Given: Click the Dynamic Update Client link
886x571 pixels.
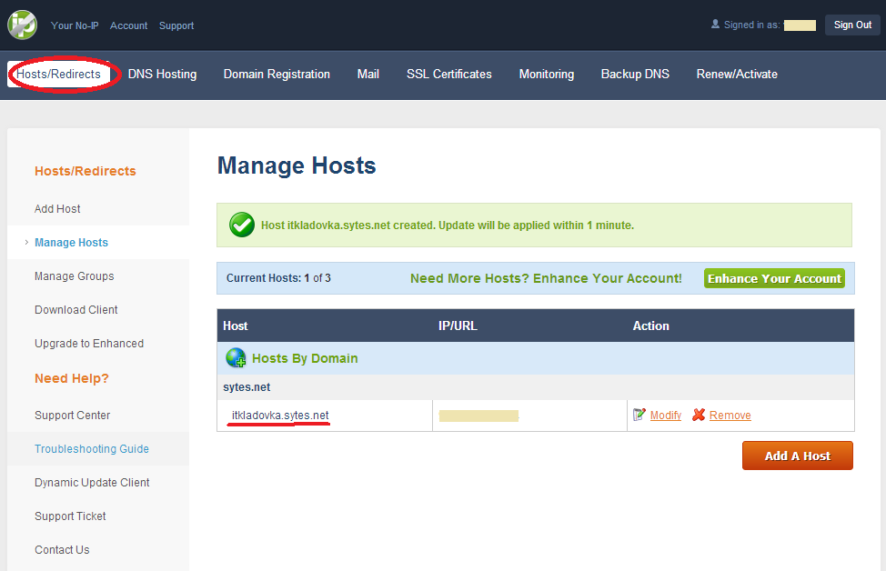Looking at the screenshot, I should click(92, 482).
